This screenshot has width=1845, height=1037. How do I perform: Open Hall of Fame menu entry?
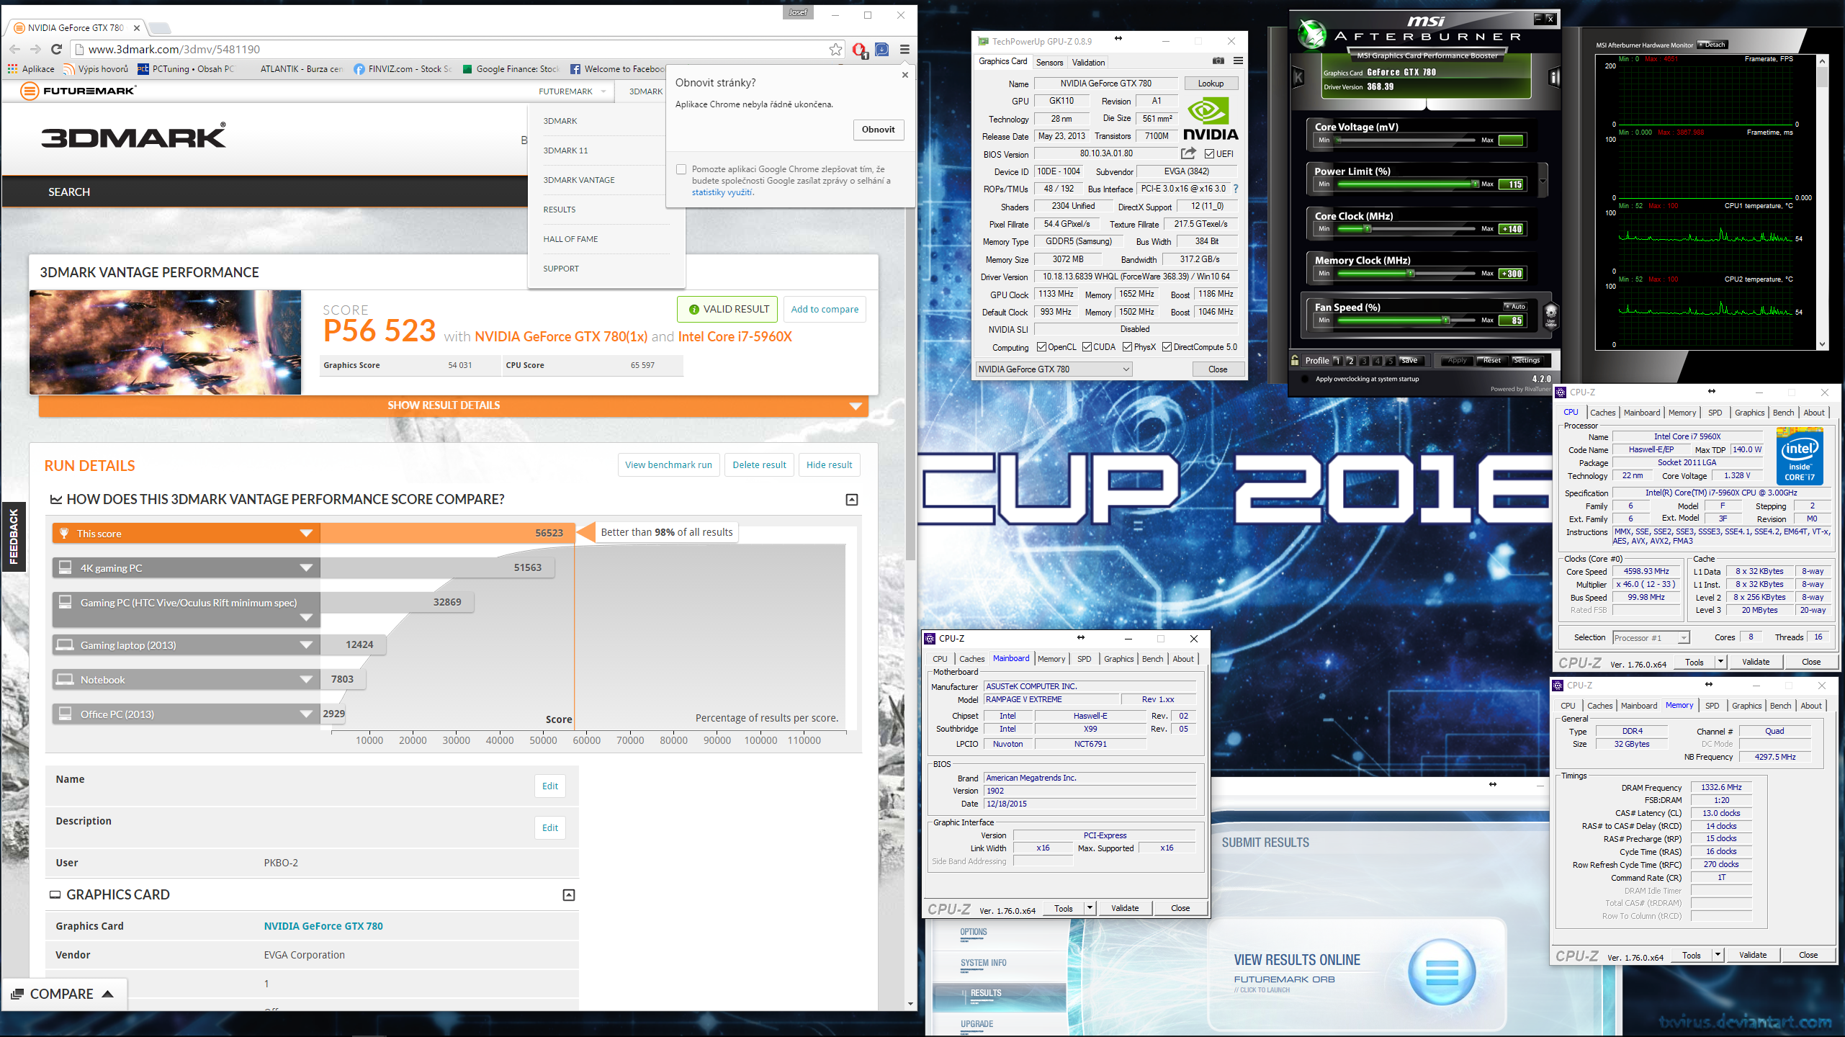pyautogui.click(x=570, y=239)
